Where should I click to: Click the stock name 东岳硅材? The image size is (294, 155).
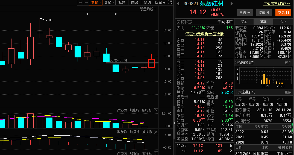coord(212,3)
